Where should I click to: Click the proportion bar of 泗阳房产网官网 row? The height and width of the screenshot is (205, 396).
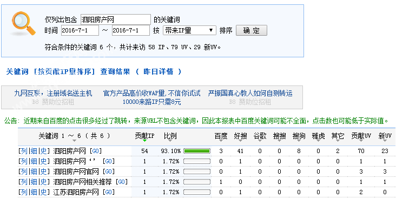(197, 171)
